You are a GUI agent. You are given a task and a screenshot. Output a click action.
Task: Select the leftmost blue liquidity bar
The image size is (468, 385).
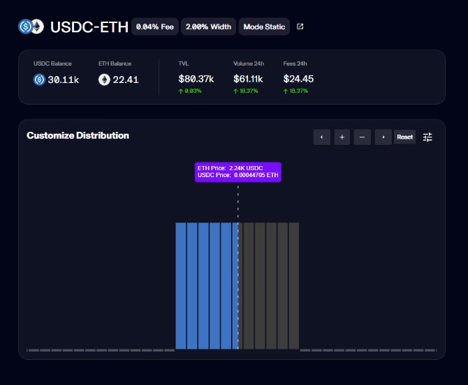(x=180, y=286)
